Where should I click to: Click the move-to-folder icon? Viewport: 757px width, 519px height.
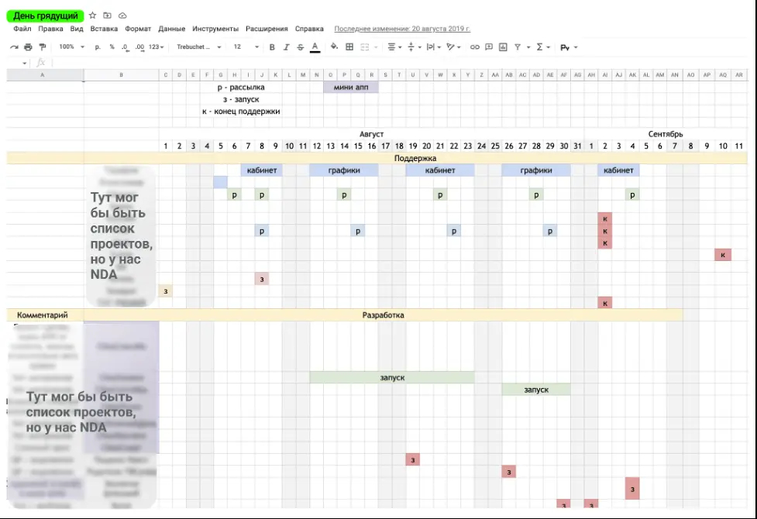107,15
